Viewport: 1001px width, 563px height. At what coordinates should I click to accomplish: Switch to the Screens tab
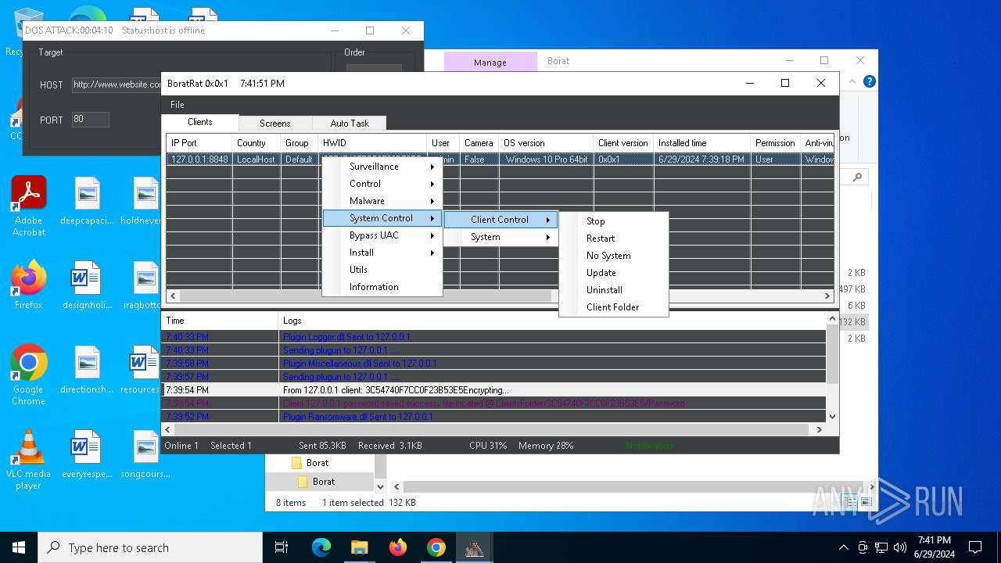[x=274, y=123]
